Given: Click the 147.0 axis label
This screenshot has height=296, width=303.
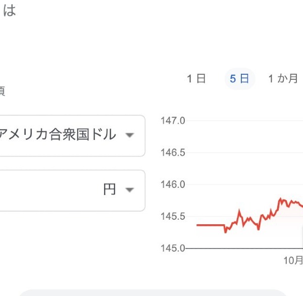Looking at the screenshot, I should 173,121.
